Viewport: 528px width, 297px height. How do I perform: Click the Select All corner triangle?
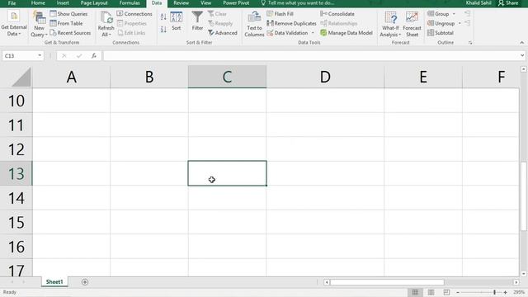(21, 78)
